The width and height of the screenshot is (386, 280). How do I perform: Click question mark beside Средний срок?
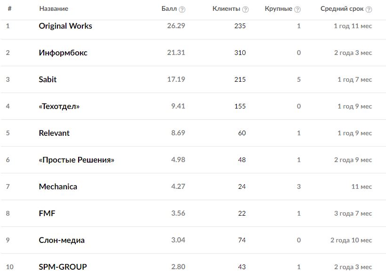tap(369, 9)
